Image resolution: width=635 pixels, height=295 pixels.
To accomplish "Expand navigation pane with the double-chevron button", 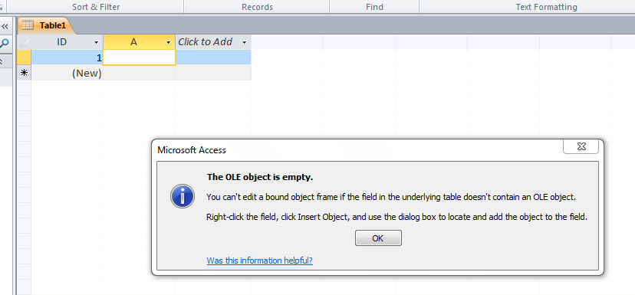I will pos(5,27).
